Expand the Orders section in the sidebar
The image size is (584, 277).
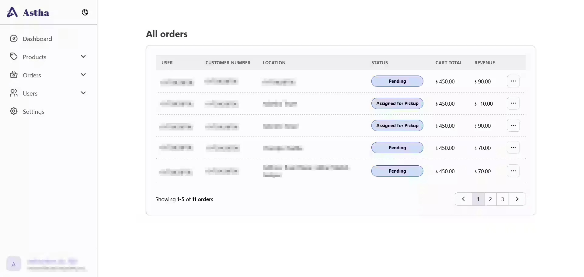point(83,75)
